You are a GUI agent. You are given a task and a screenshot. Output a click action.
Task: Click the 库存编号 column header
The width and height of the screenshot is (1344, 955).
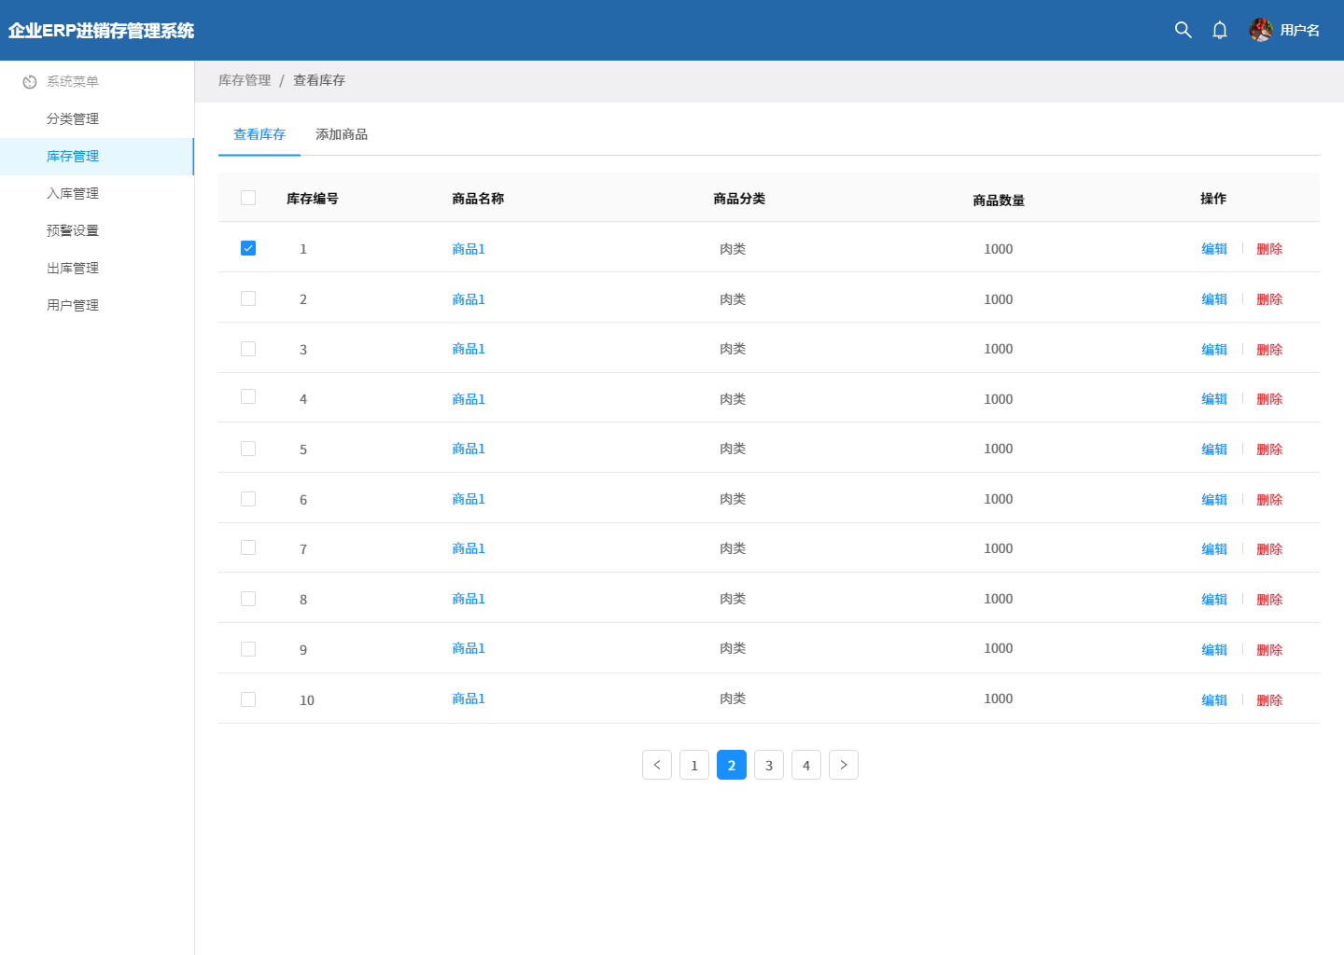click(313, 199)
